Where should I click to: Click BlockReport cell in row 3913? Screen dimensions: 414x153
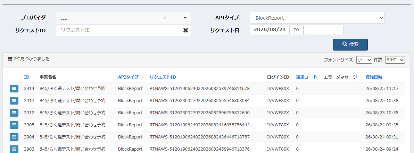[x=130, y=101]
